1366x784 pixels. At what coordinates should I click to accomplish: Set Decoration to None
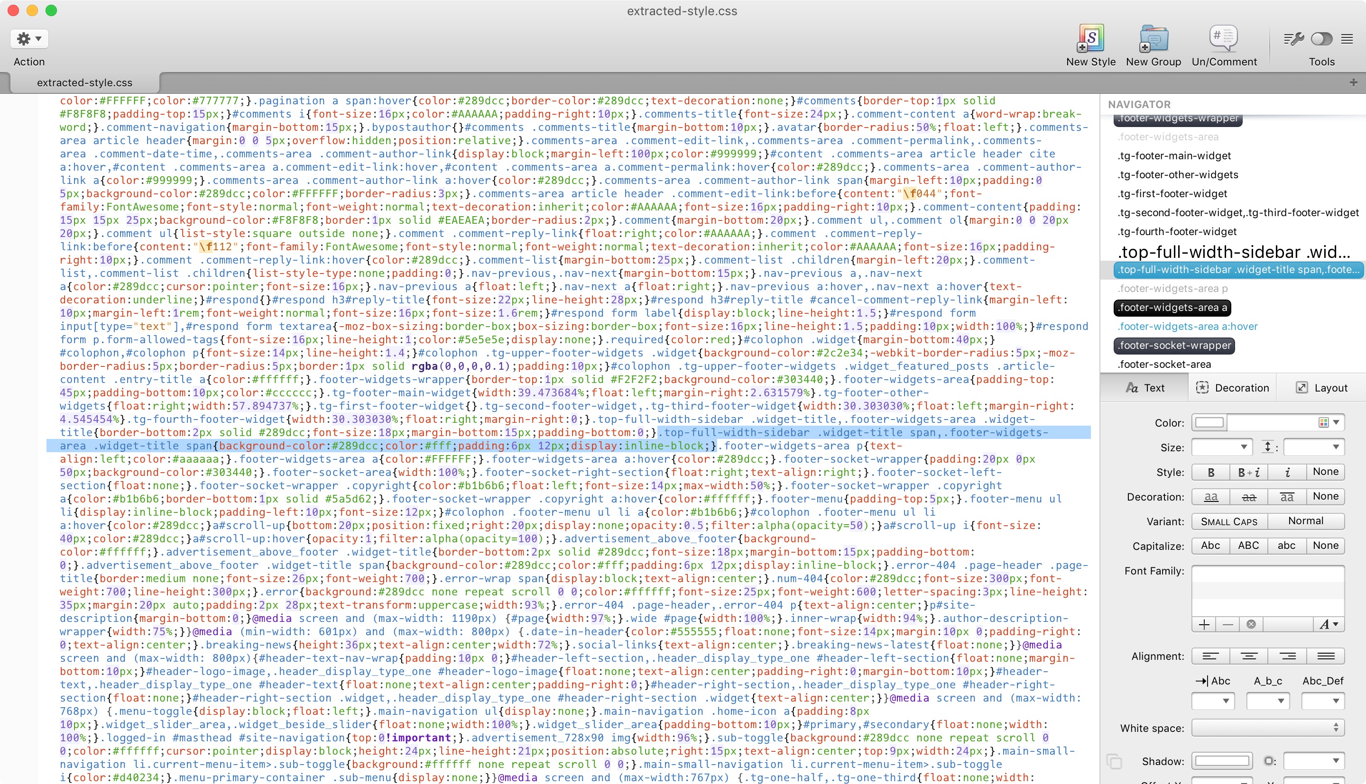click(x=1325, y=496)
